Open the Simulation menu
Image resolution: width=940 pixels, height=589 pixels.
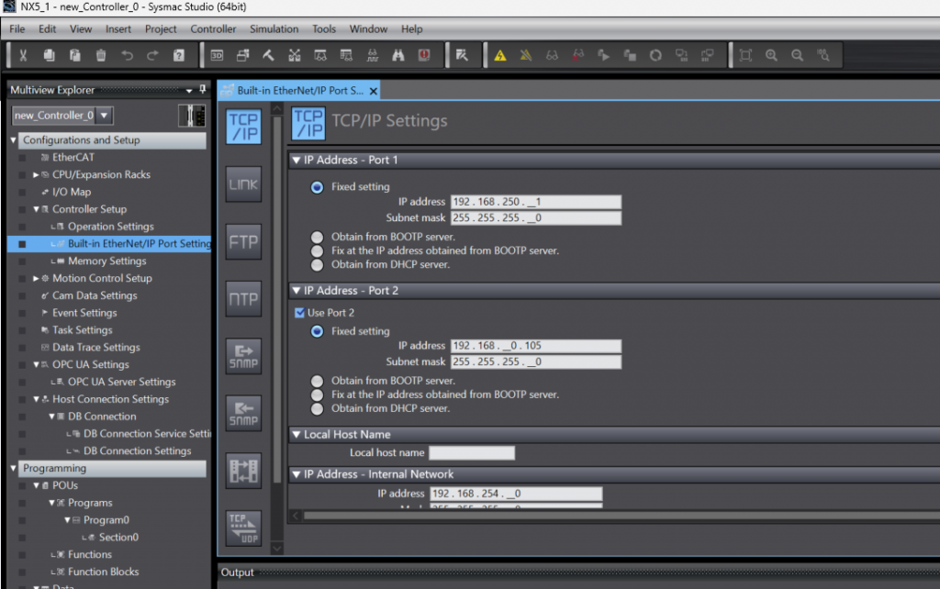(274, 28)
